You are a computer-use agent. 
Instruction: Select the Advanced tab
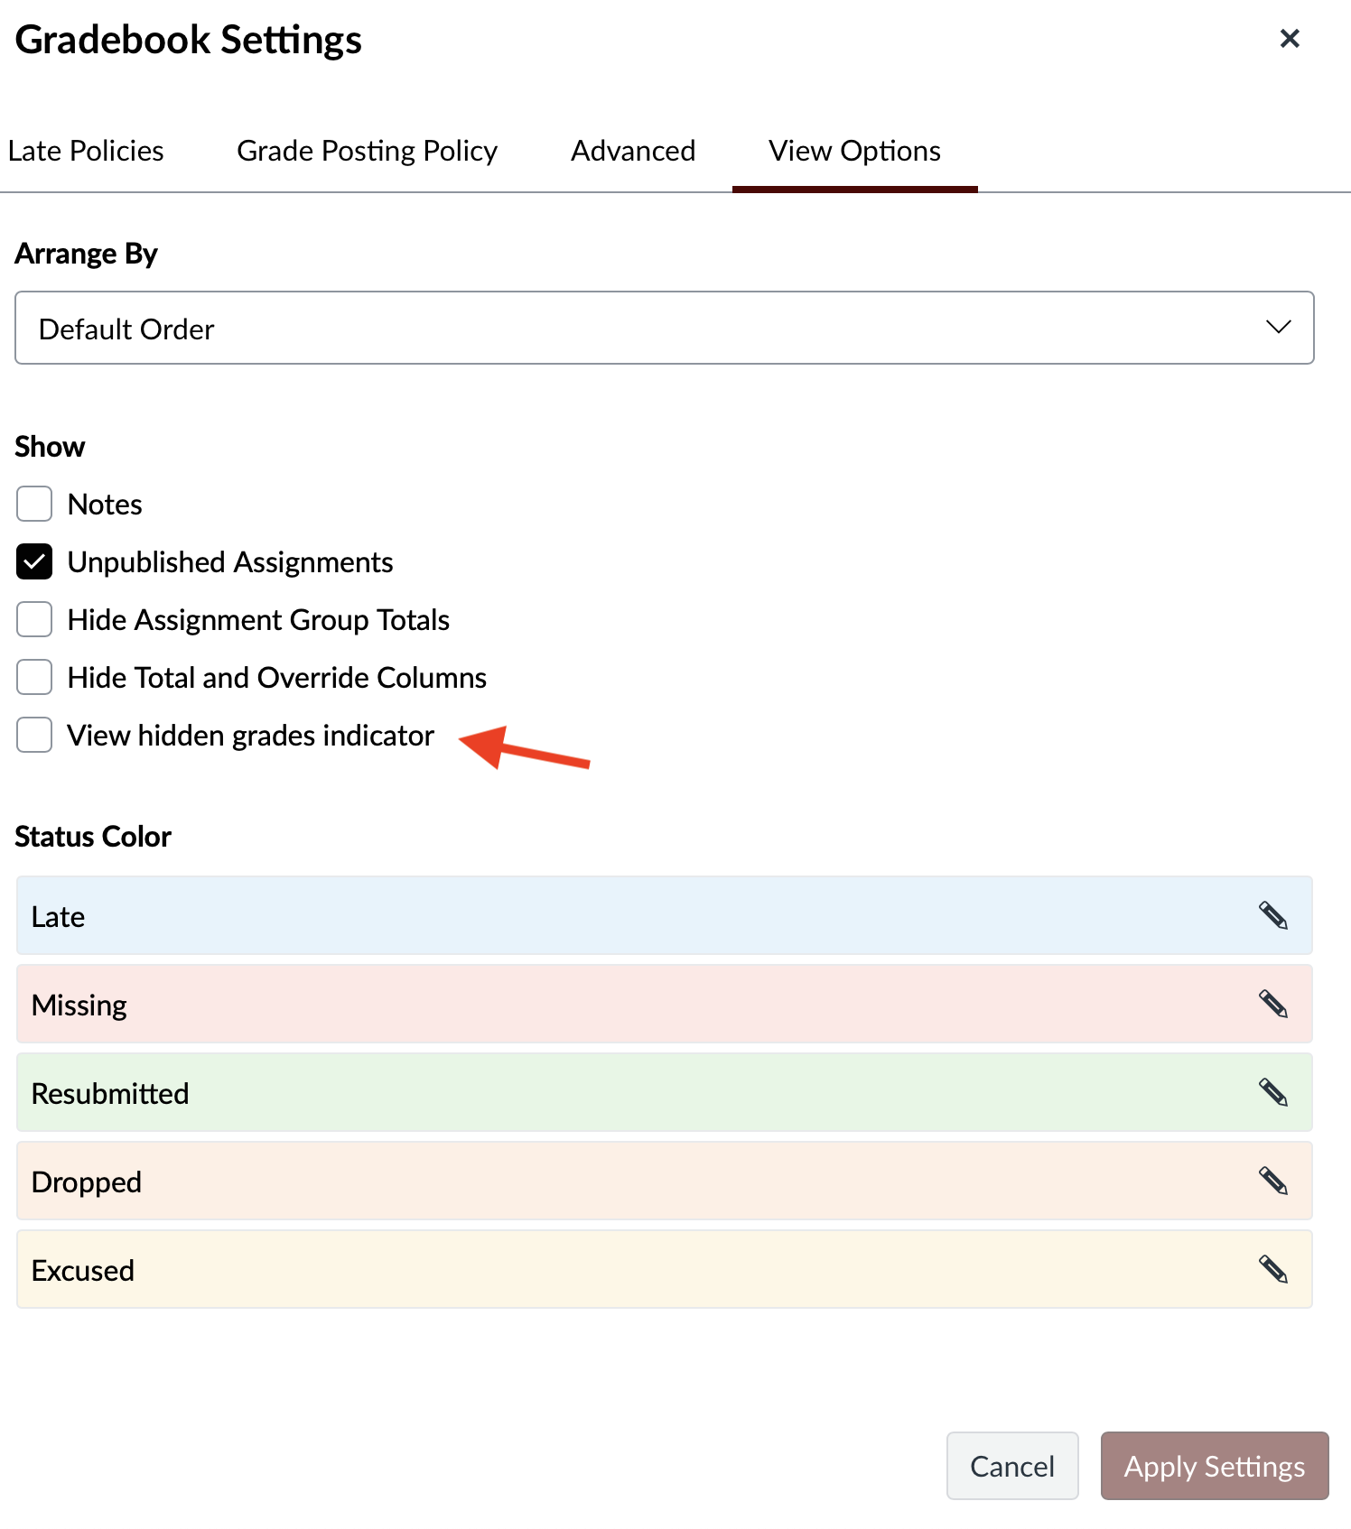(632, 150)
